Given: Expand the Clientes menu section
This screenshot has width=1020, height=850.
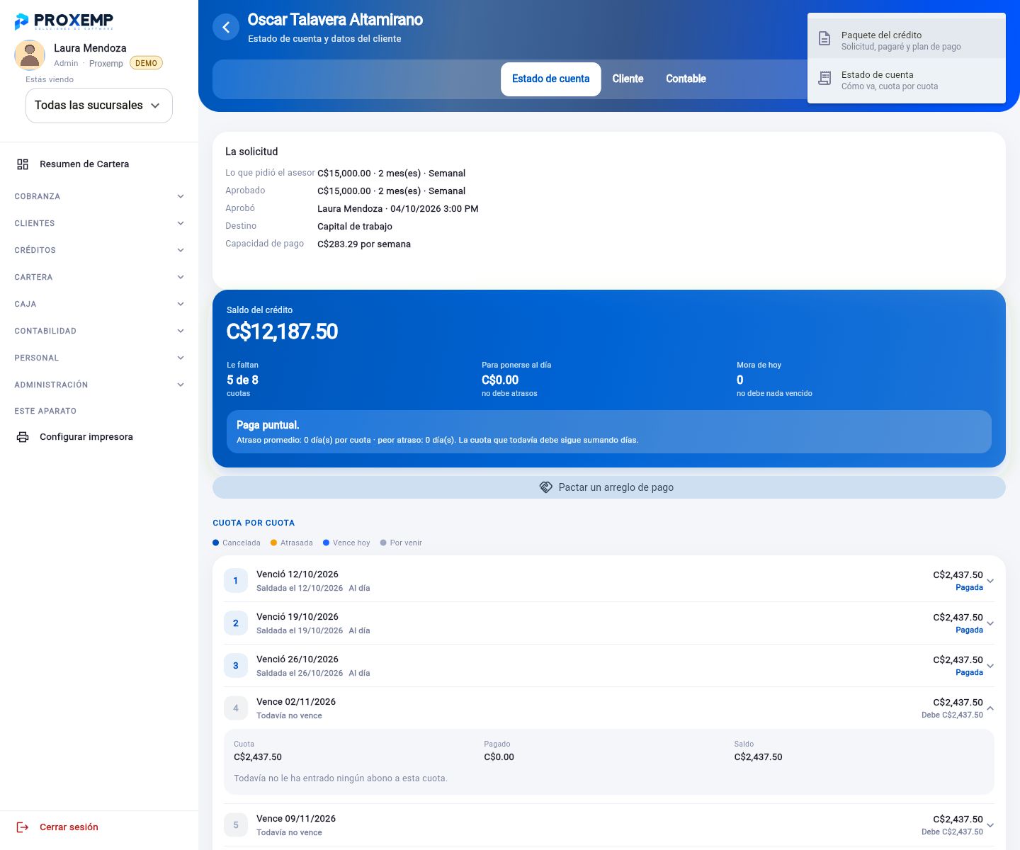Looking at the screenshot, I should (99, 223).
